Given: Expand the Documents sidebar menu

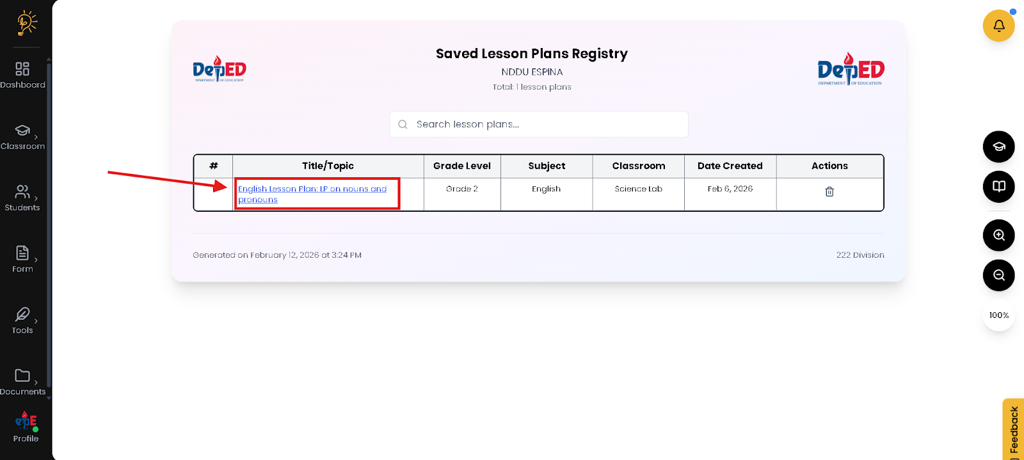Looking at the screenshot, I should (22, 382).
